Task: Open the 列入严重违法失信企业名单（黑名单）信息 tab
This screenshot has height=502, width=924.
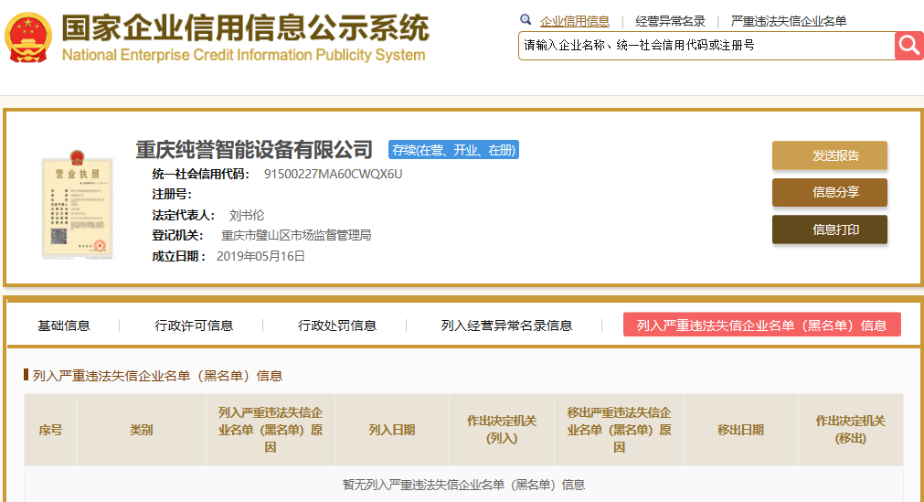Action: coord(762,325)
